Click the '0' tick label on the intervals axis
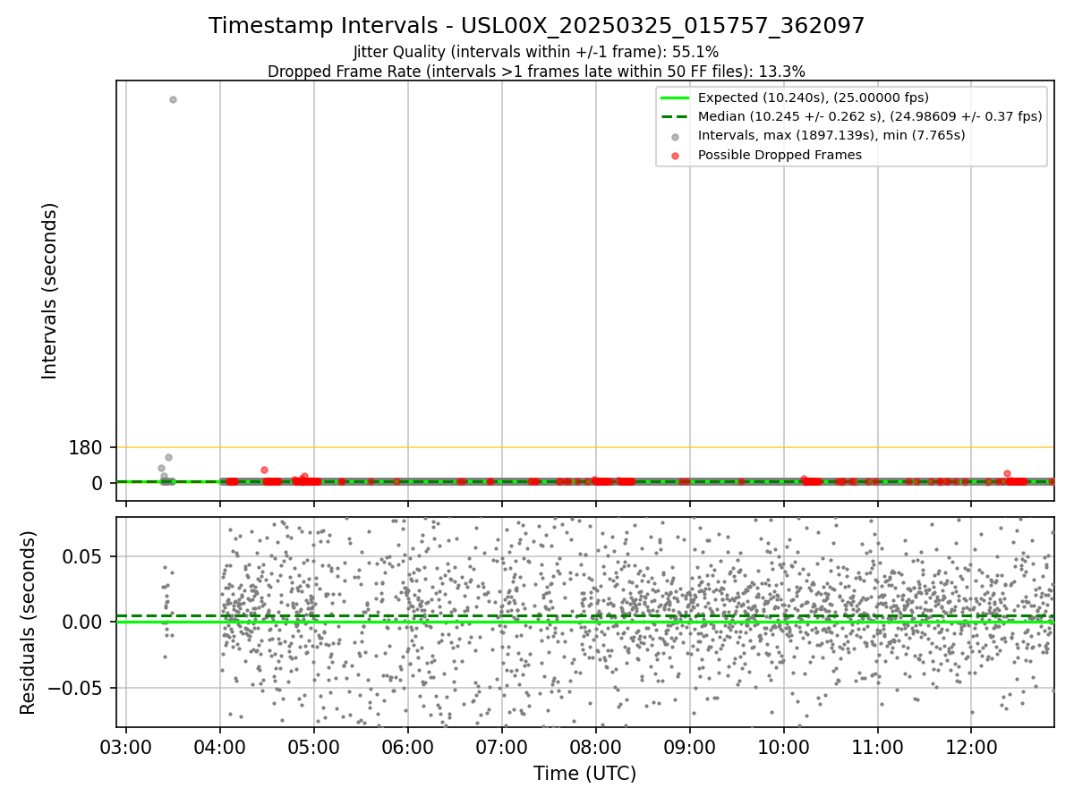1074x805 pixels. click(x=98, y=483)
